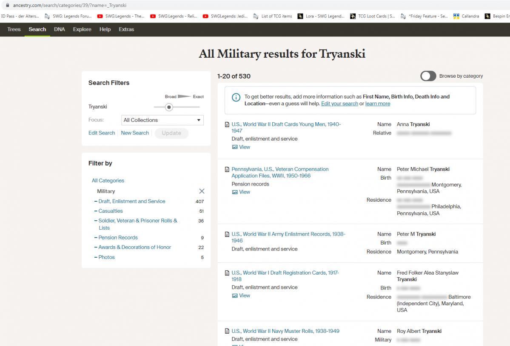Click the image View icon under Pennsylvania Veteran Compensation
This screenshot has width=510, height=346.
click(x=235, y=192)
